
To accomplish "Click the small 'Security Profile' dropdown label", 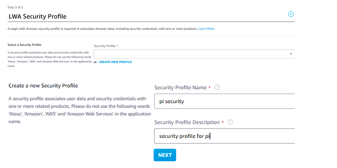I will coord(104,46).
